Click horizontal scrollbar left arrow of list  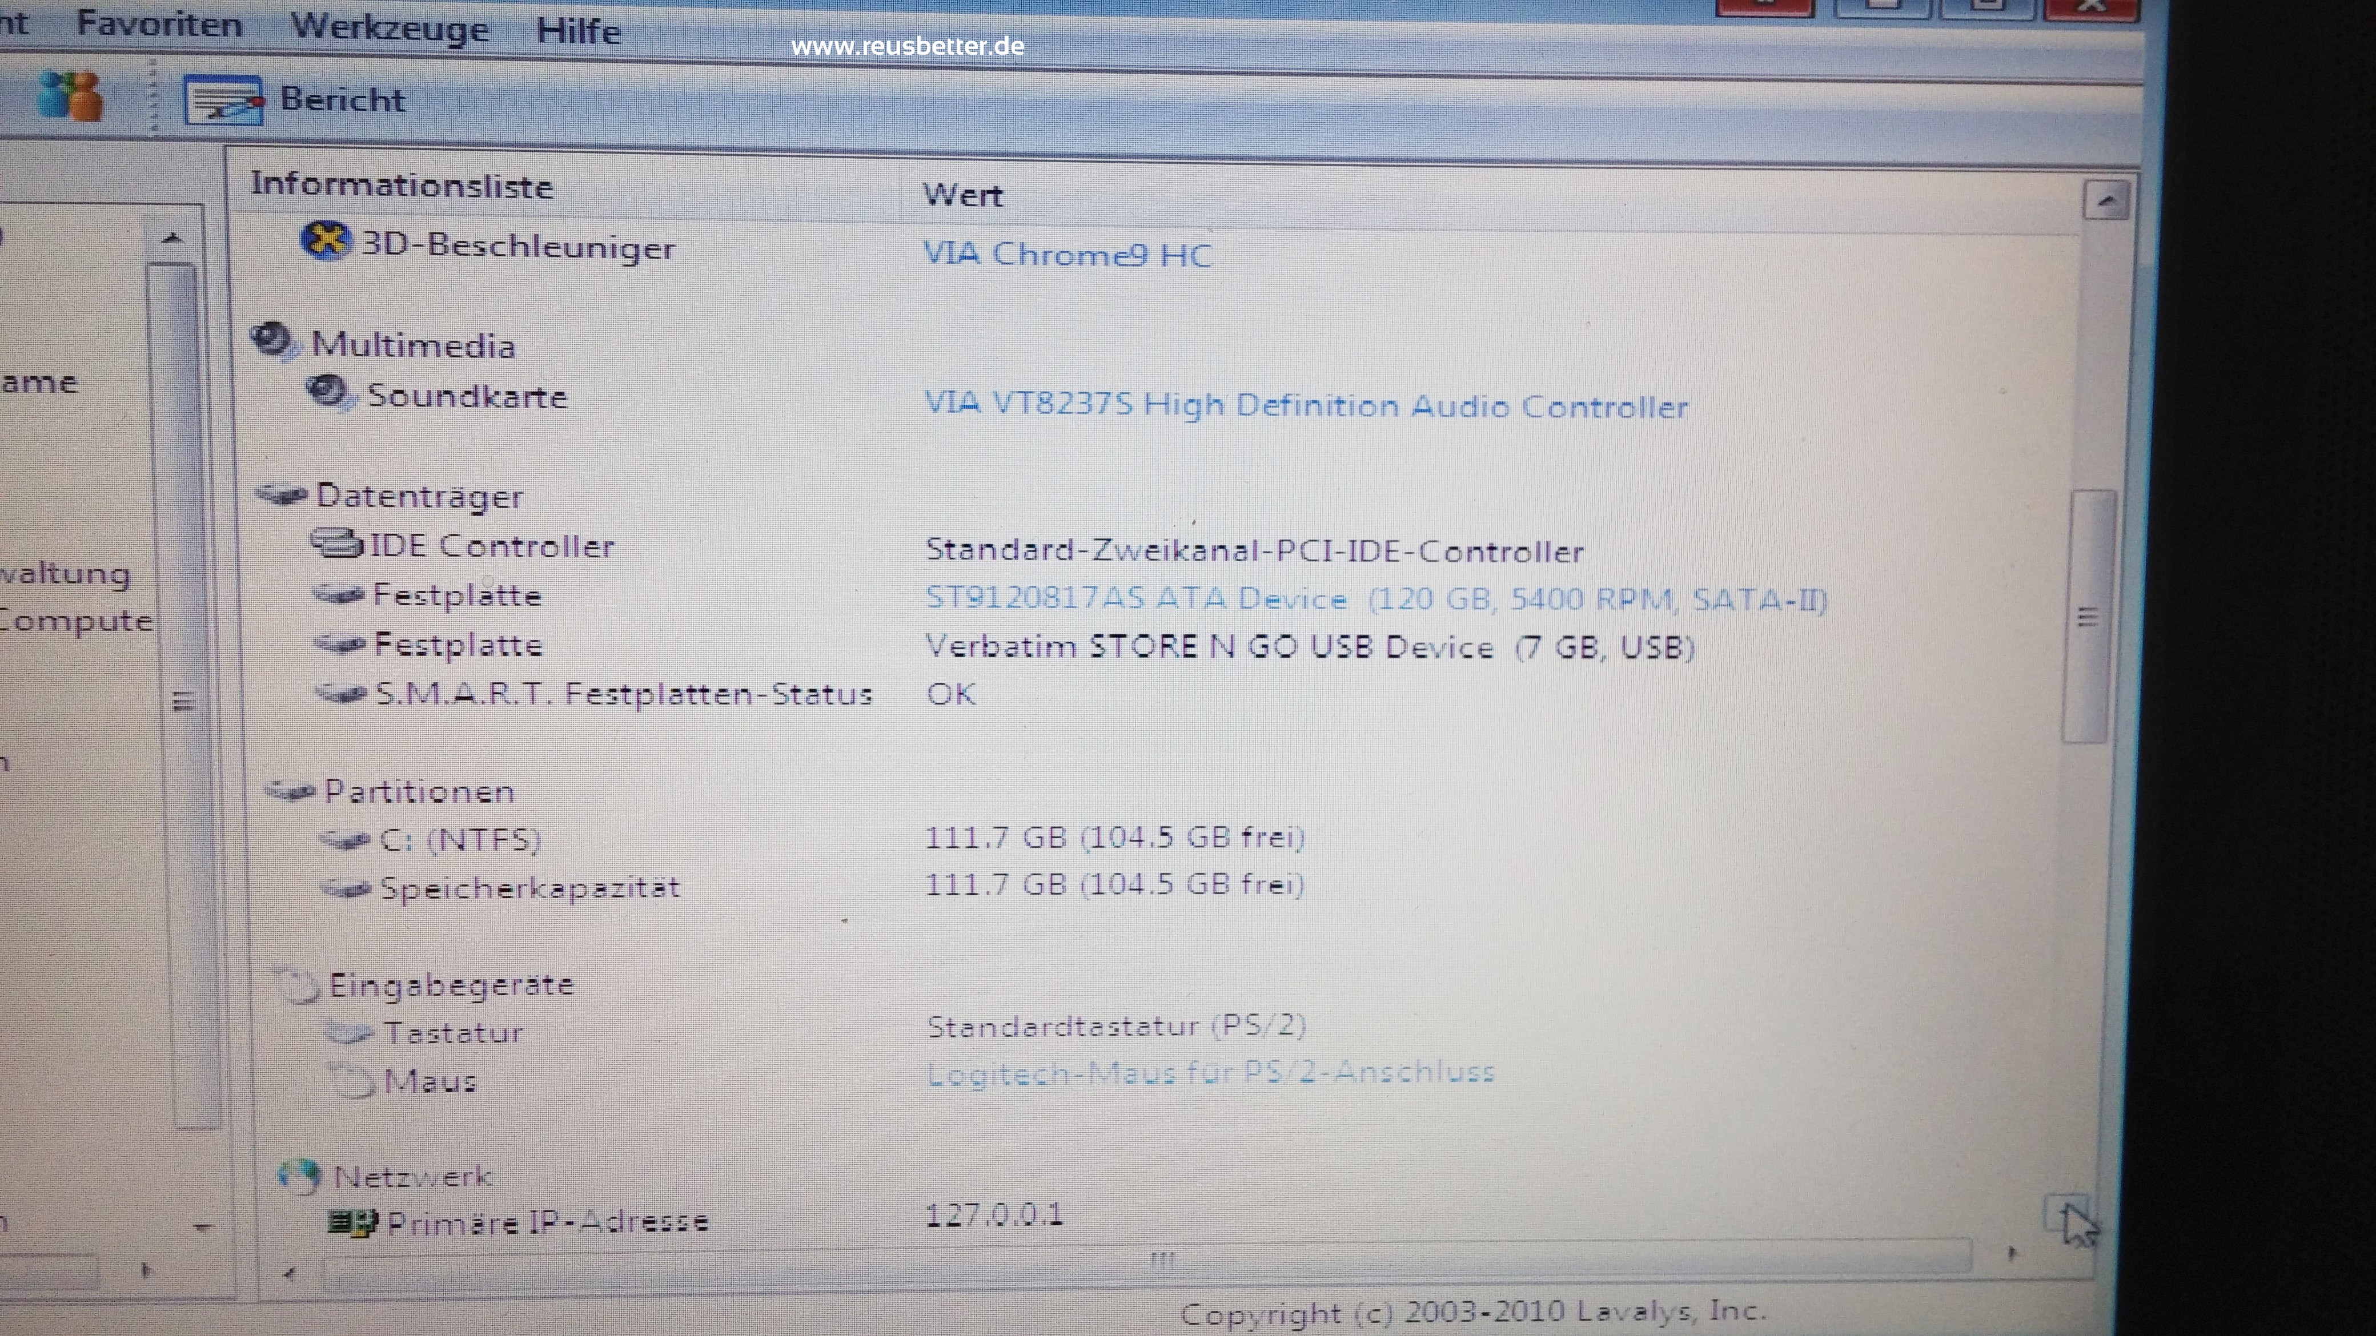(290, 1273)
